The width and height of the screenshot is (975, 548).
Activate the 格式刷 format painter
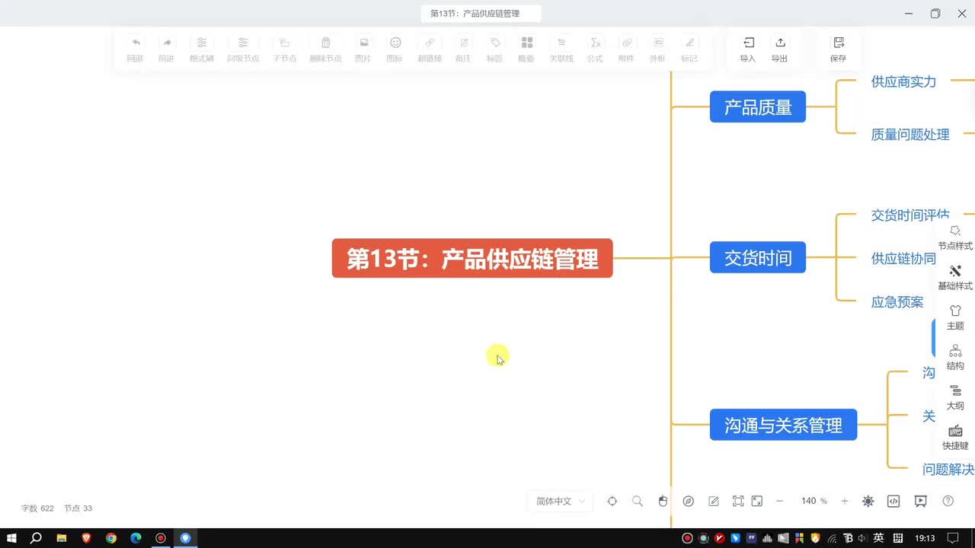202,49
